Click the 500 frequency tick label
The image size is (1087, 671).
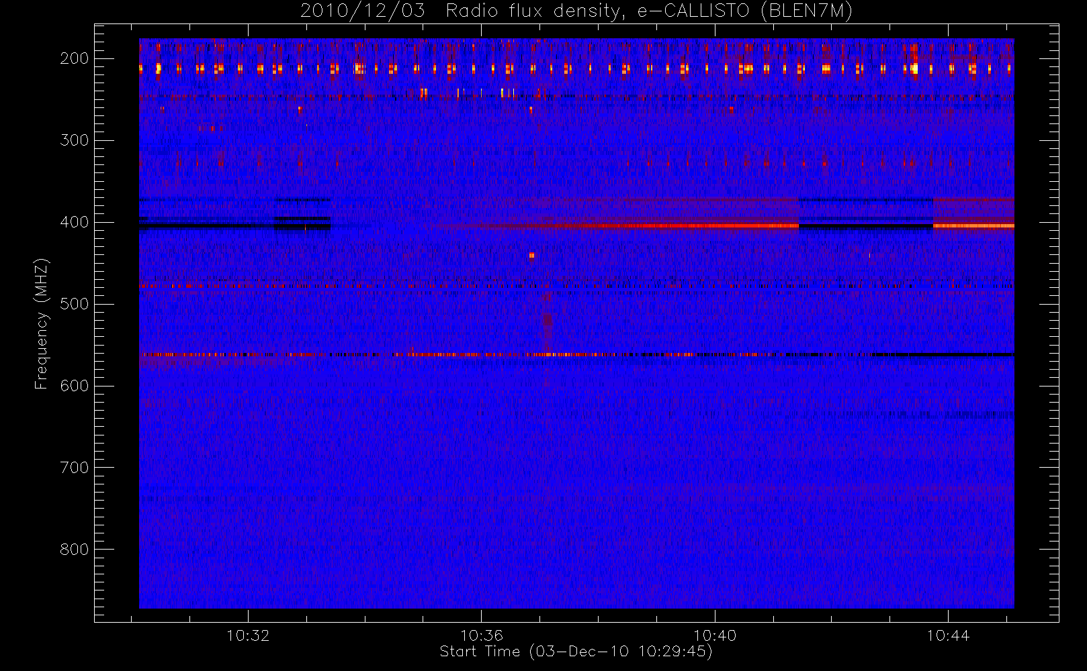tap(75, 304)
